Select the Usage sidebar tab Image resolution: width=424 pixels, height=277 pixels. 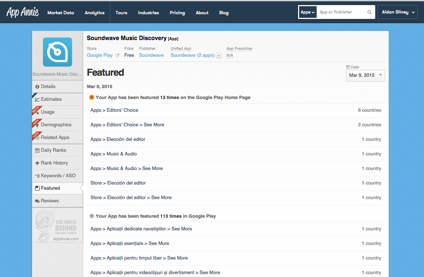[x=58, y=112]
